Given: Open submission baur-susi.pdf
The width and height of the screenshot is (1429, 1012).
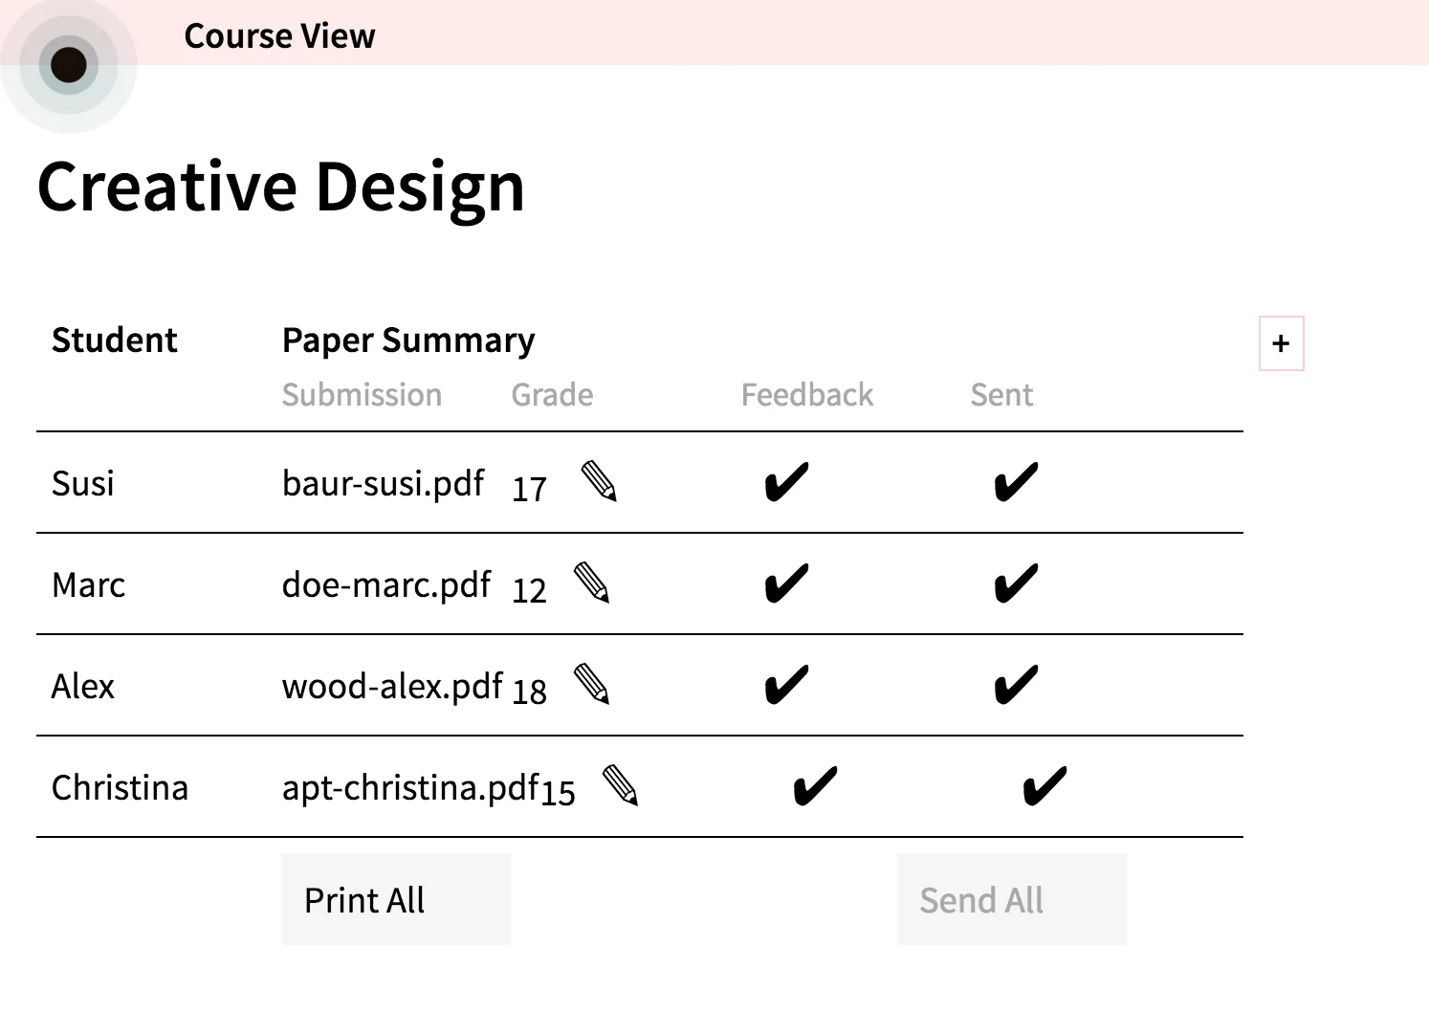Looking at the screenshot, I should point(383,484).
